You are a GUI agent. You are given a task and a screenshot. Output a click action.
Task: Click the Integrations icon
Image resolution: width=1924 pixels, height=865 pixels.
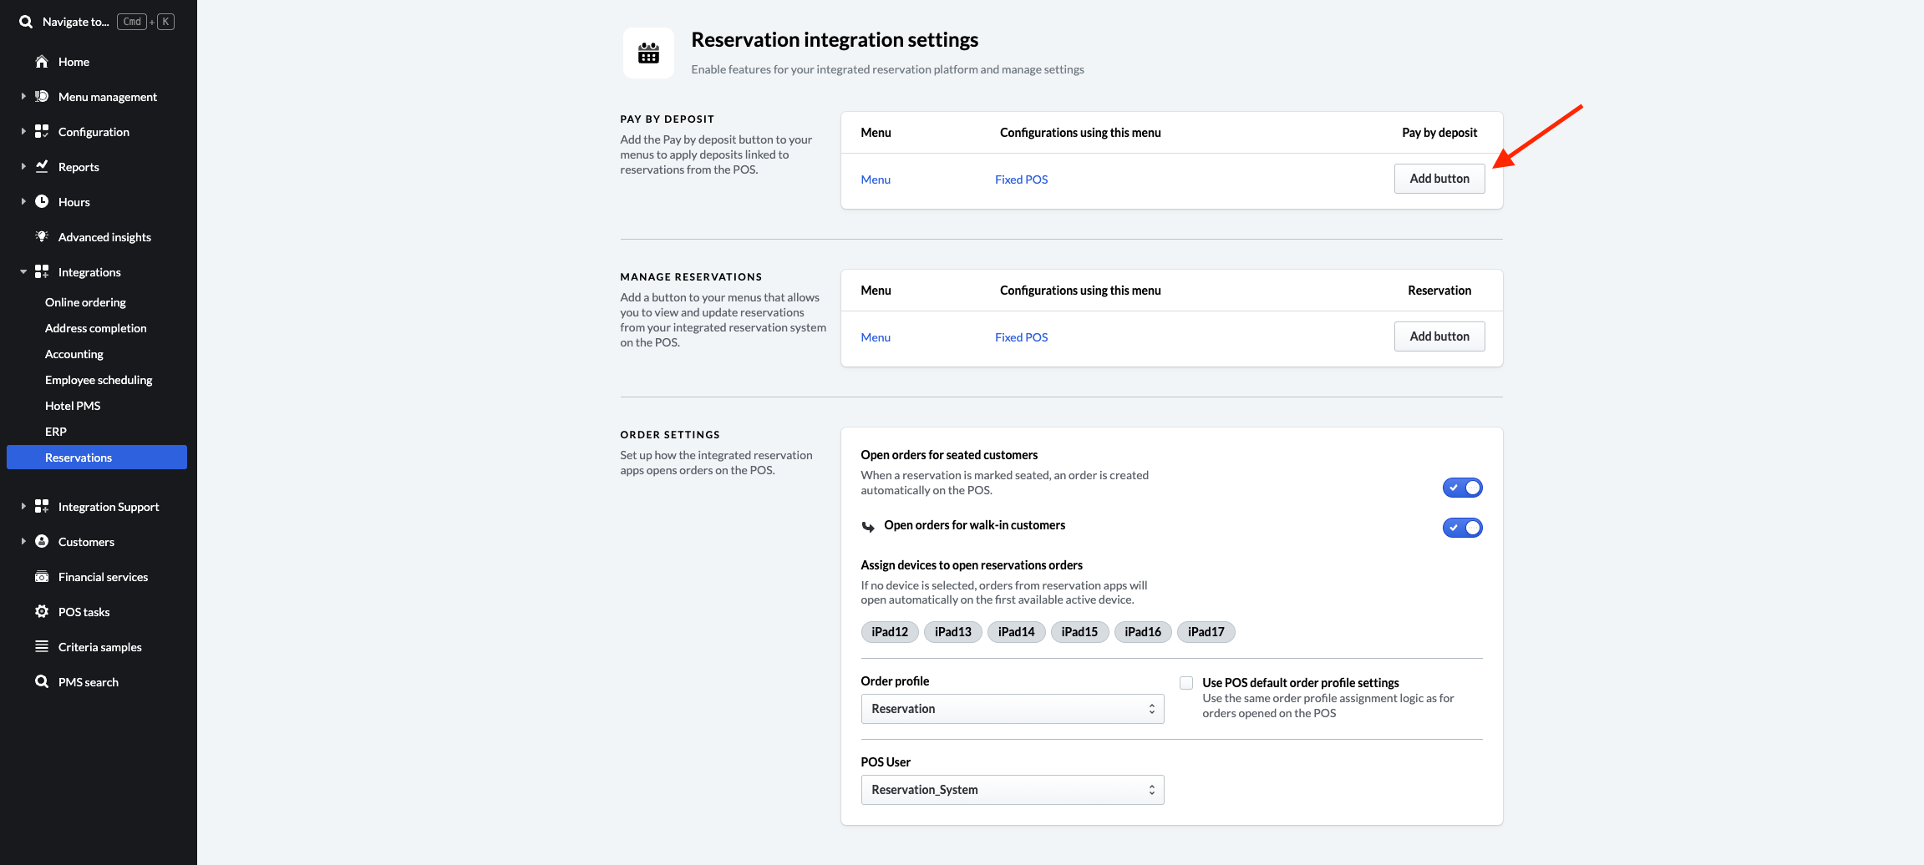tap(42, 272)
